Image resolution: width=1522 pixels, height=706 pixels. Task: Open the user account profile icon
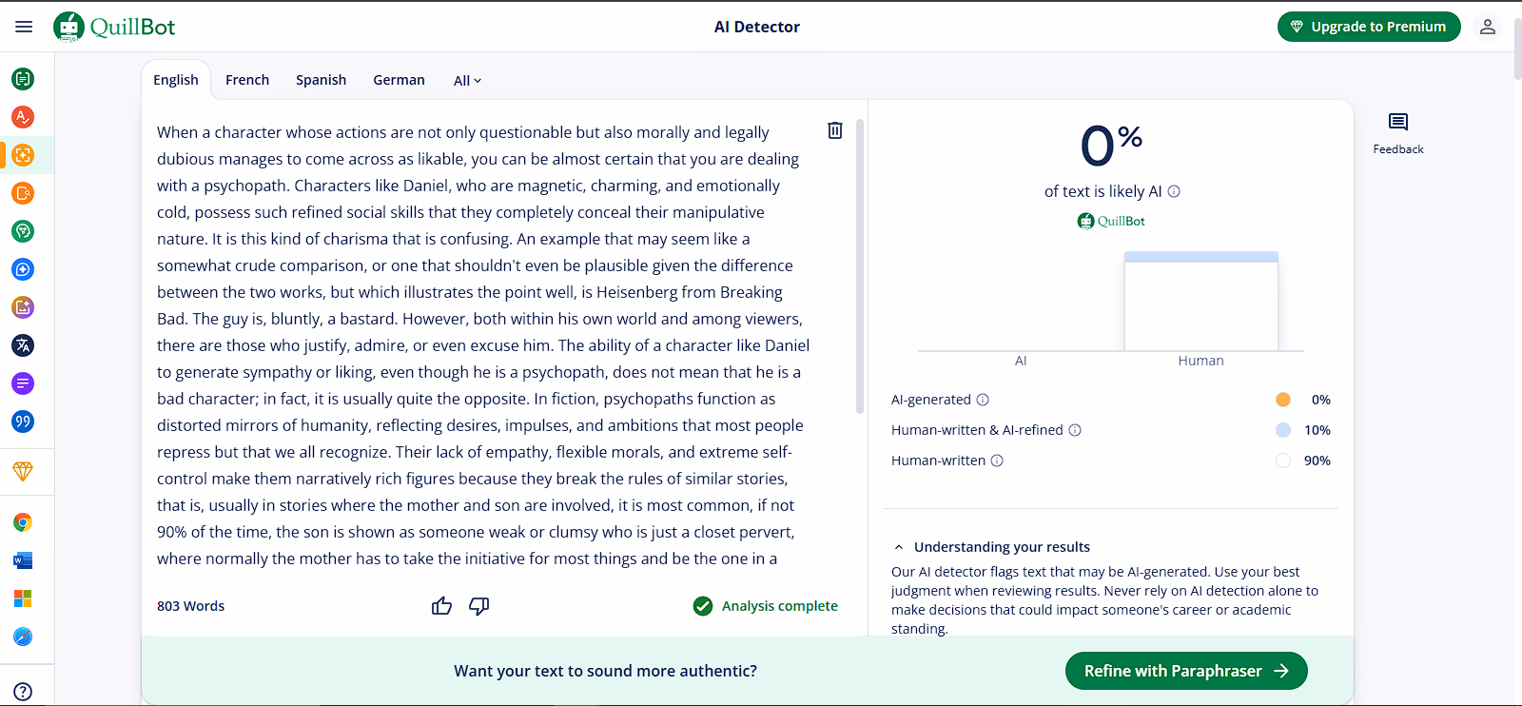coord(1487,27)
